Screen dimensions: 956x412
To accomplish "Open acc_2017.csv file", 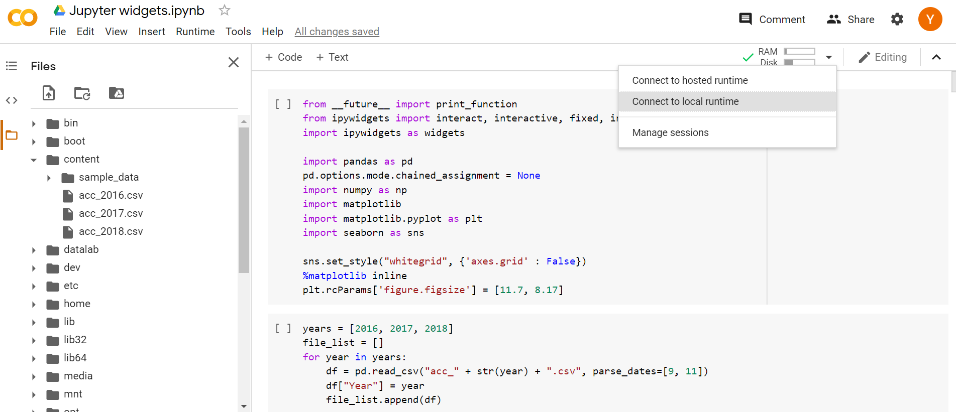I will point(111,213).
